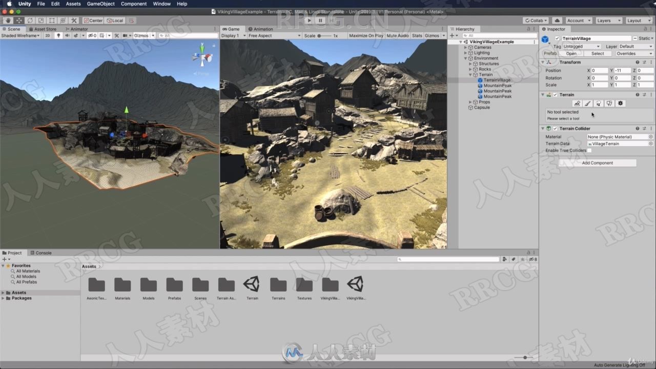
Task: Select the combined Transform tool
Action: pyautogui.click(x=63, y=20)
